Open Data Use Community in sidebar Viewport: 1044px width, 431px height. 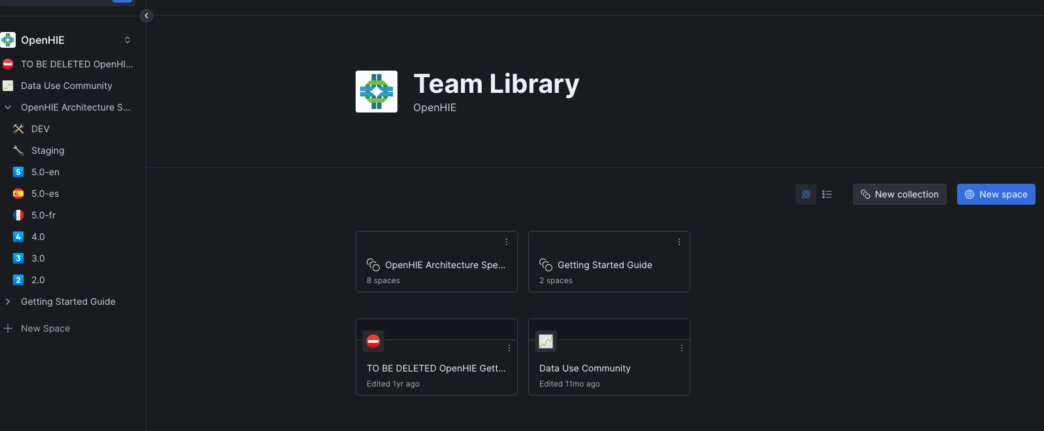[x=66, y=86]
